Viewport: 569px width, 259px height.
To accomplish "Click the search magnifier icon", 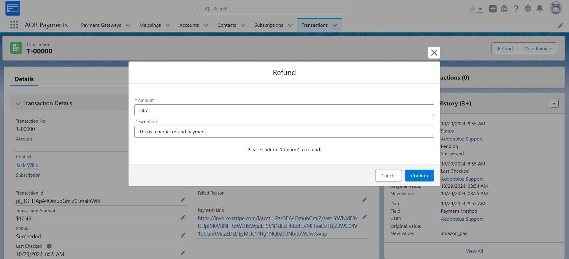I will [207, 9].
